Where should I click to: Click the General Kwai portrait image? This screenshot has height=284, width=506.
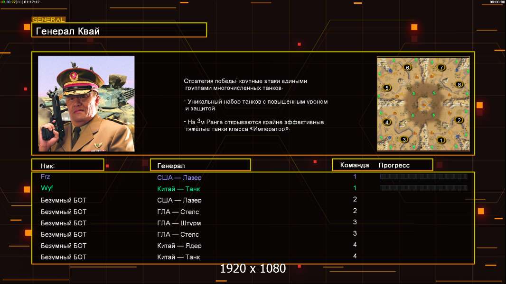(x=86, y=104)
